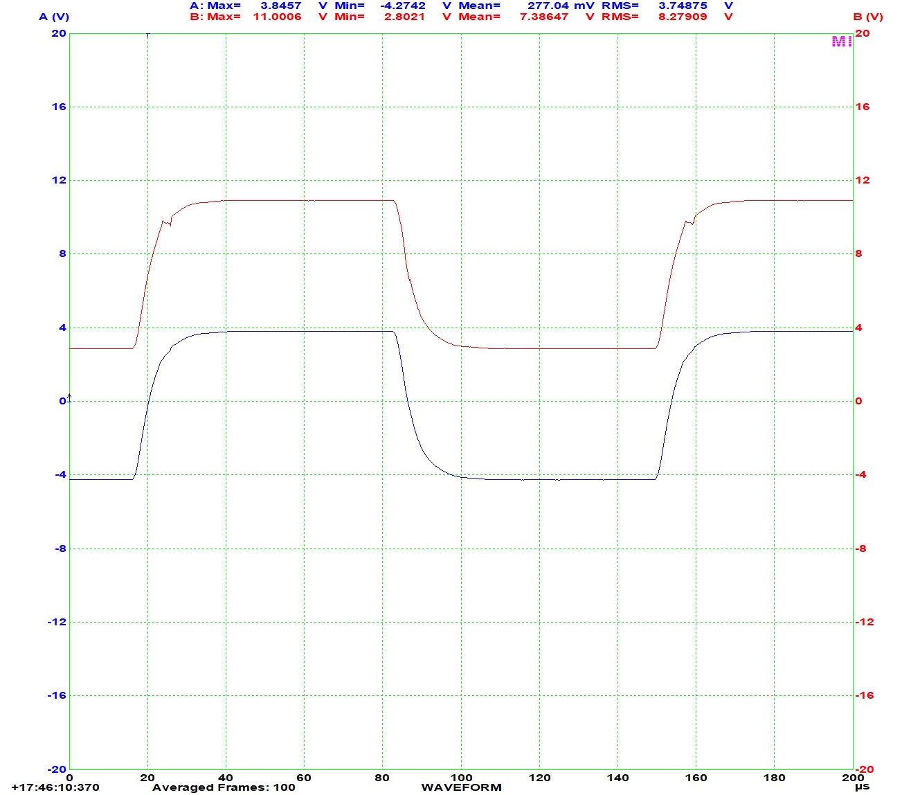Screen dimensions: 911x795
Task: Click the magenta MI indicator in the plot corner
Action: coord(841,42)
